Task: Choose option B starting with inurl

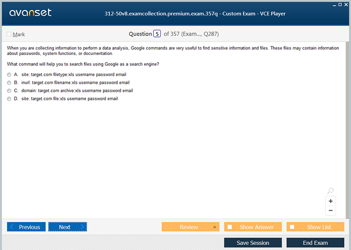Action: click(x=9, y=82)
